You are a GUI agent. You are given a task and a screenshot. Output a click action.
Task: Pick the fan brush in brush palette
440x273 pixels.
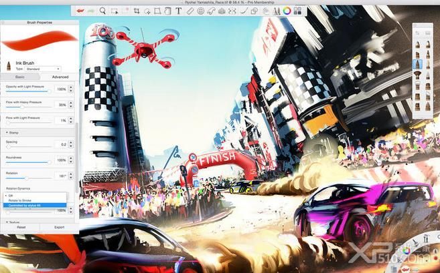tap(417, 75)
